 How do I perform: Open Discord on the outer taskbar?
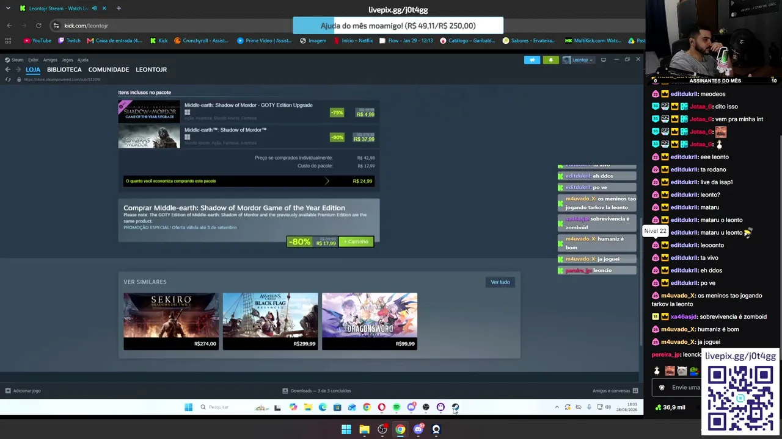click(418, 429)
